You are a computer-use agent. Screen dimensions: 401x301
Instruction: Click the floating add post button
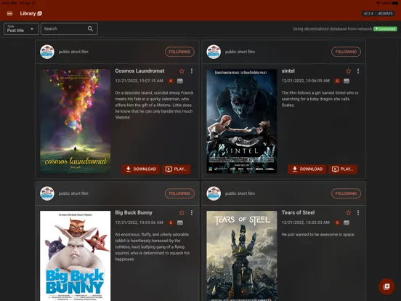click(386, 286)
